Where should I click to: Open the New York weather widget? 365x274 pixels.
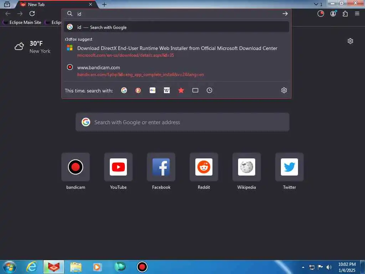pos(32,47)
